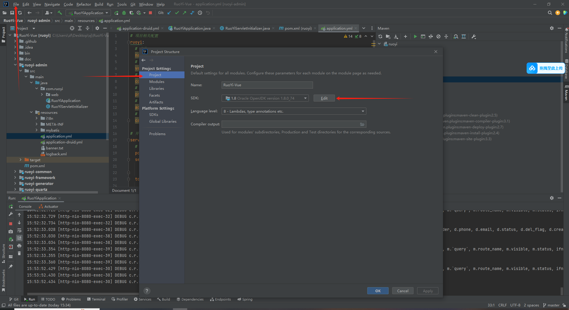
Task: Click Maven Settings wrench icon
Action: coord(474,36)
